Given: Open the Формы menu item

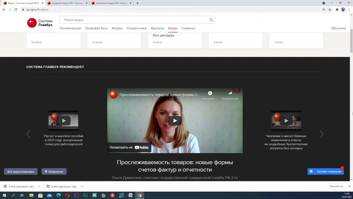Looking at the screenshot, I should [117, 28].
